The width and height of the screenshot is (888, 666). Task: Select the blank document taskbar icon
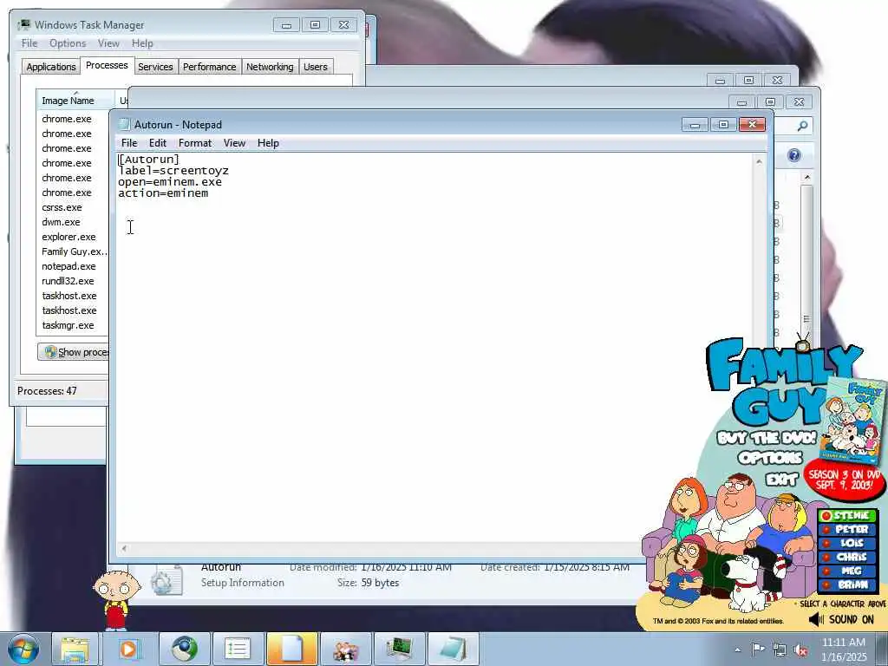coord(292,649)
